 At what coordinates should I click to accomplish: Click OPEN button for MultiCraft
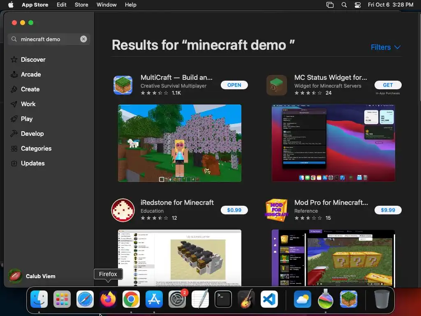click(x=234, y=85)
